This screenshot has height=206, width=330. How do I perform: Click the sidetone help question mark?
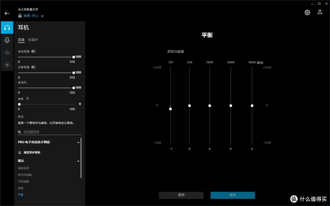tap(28, 98)
